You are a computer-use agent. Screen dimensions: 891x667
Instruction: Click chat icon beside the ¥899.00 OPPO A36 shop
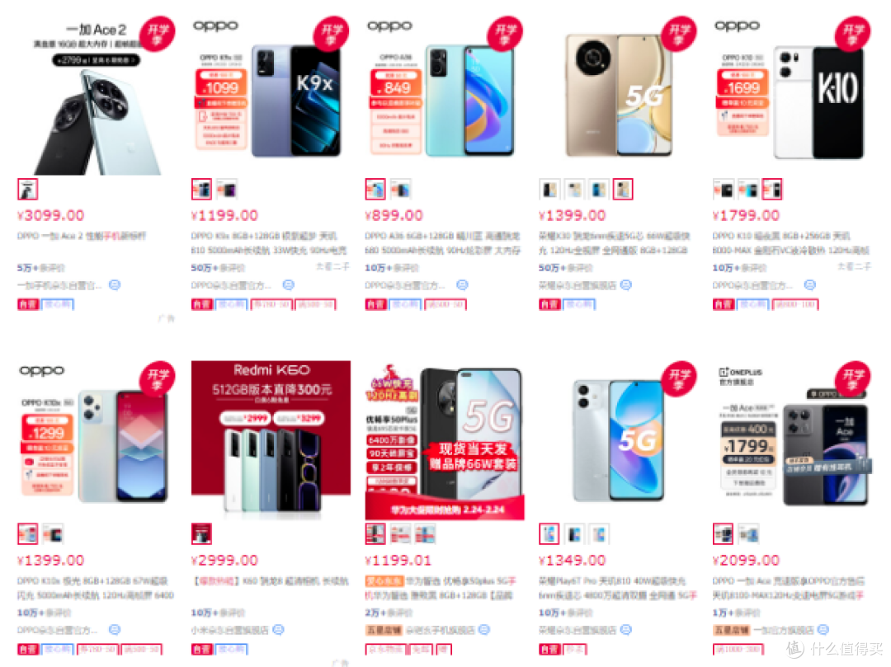click(463, 285)
